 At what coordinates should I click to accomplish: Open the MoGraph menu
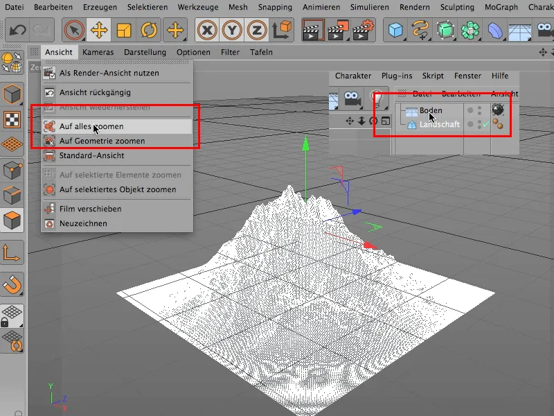501,7
